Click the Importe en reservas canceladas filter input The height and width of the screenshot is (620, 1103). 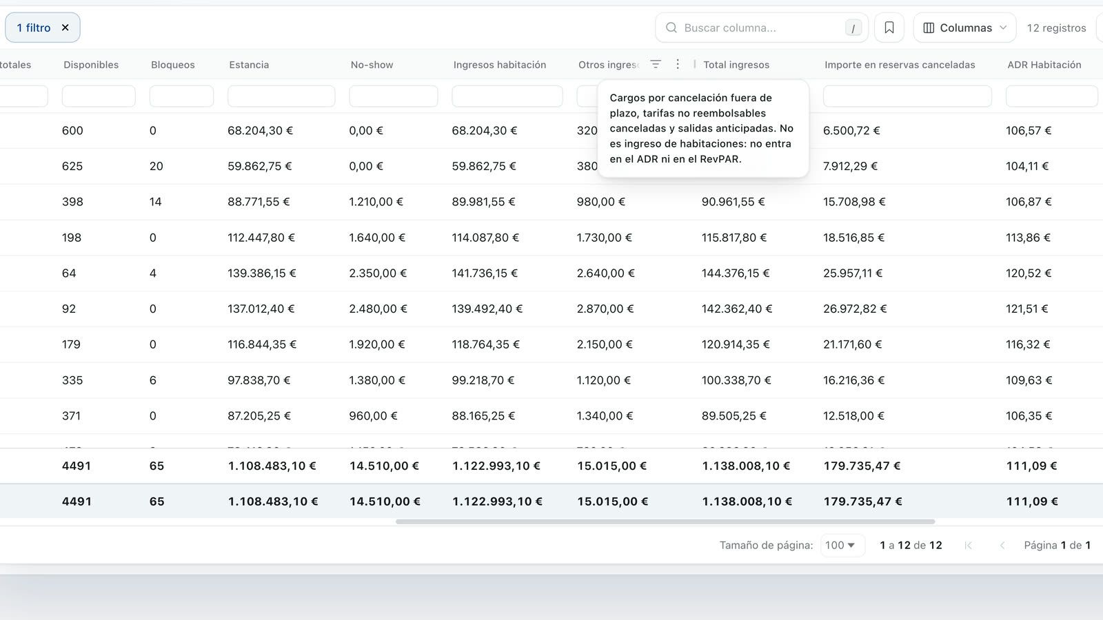[x=907, y=96]
